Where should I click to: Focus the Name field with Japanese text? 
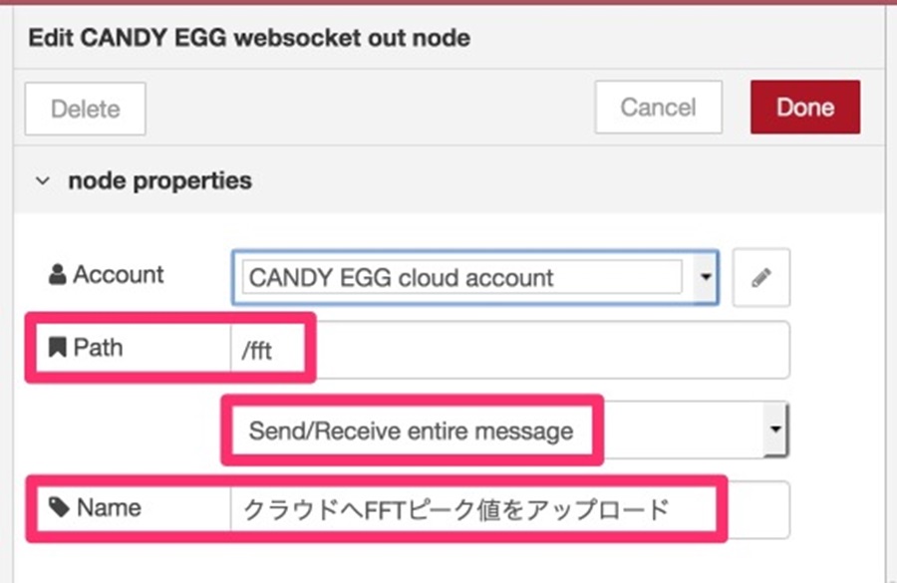point(510,509)
